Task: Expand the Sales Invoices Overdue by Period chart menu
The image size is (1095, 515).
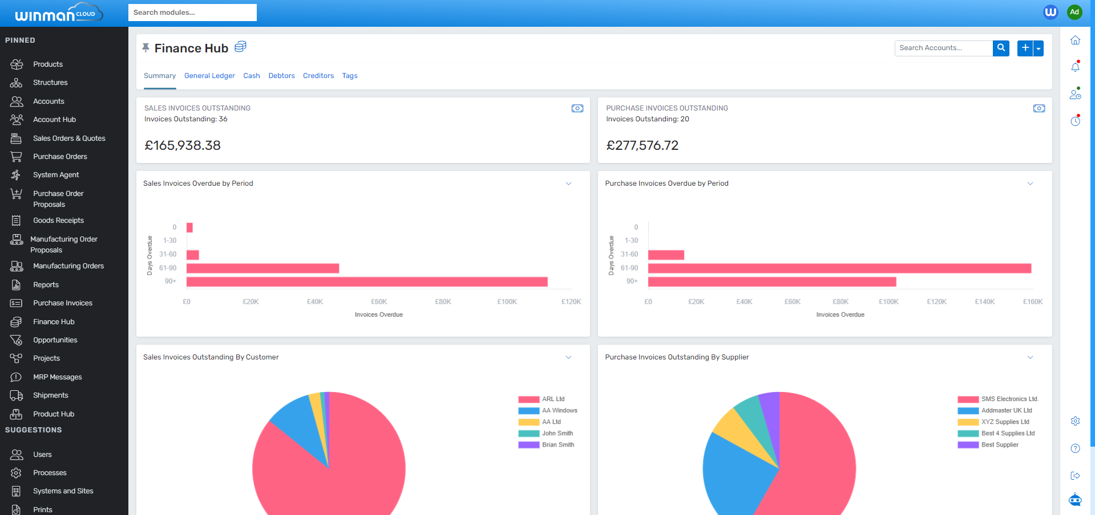Action: pyautogui.click(x=568, y=183)
